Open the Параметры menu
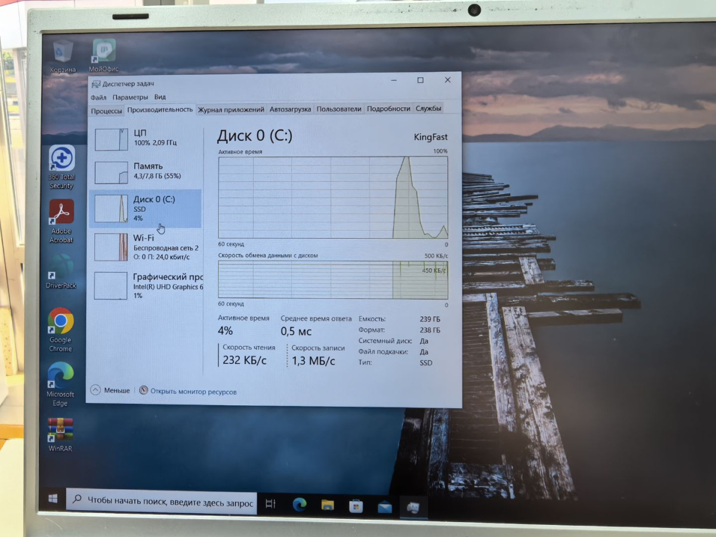The width and height of the screenshot is (716, 537). pyautogui.click(x=130, y=97)
